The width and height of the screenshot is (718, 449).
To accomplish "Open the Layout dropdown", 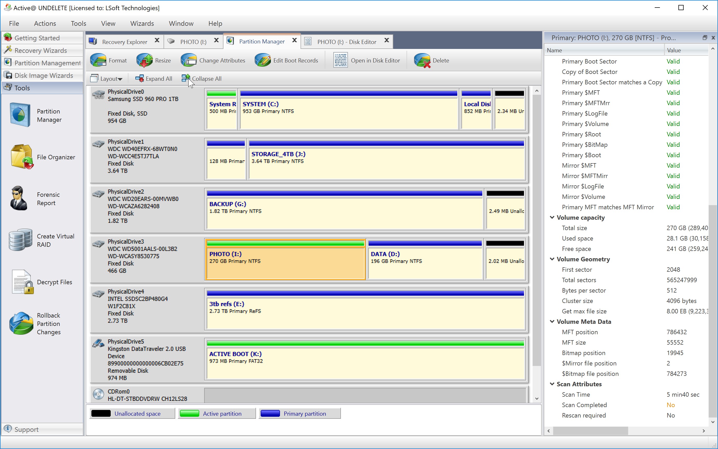I will [x=107, y=79].
